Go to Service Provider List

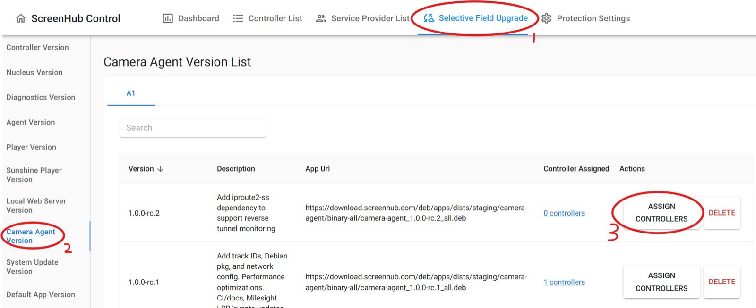point(363,18)
